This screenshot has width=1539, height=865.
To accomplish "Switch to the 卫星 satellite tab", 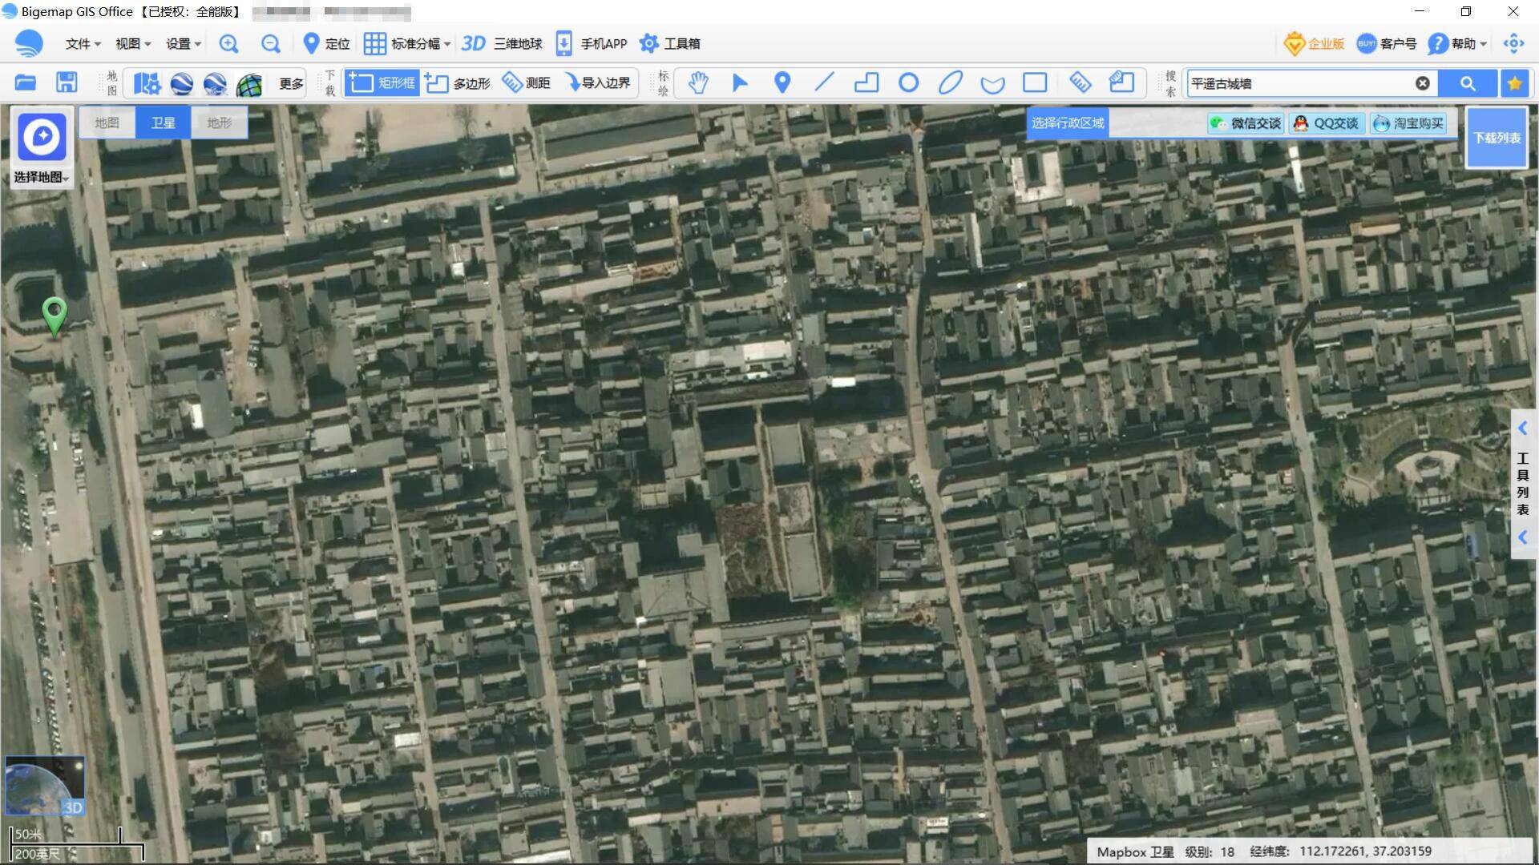I will click(163, 123).
